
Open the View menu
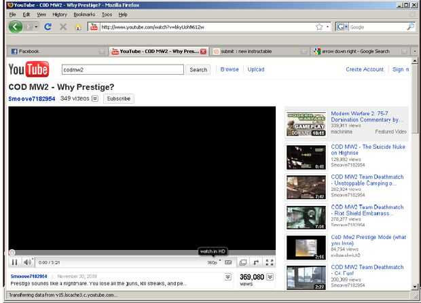tap(41, 14)
